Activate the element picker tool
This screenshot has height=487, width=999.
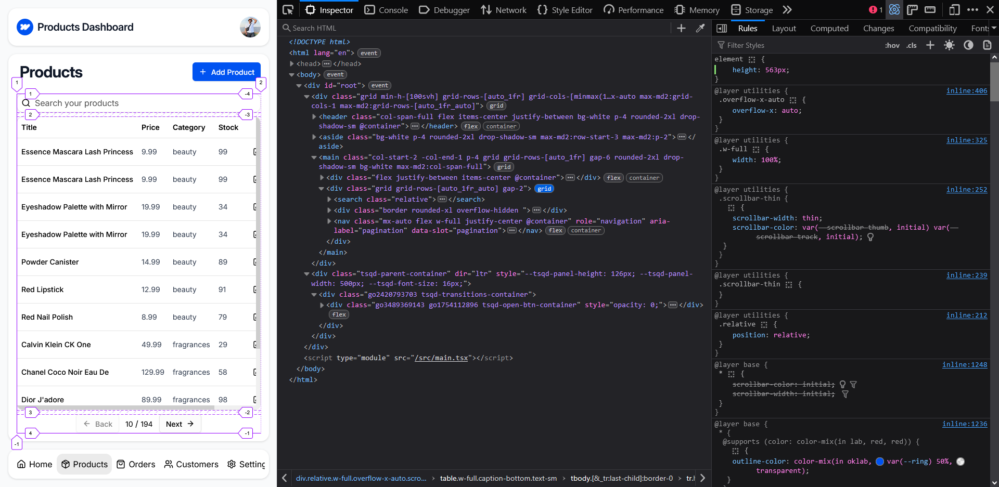pos(288,10)
